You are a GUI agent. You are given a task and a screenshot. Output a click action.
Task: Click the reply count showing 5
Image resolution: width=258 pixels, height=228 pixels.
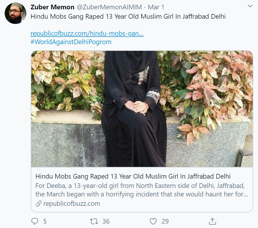(x=45, y=222)
